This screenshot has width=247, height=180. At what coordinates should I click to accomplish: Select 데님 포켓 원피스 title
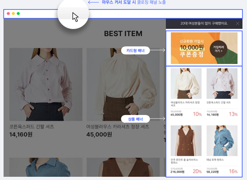[x=215, y=160]
